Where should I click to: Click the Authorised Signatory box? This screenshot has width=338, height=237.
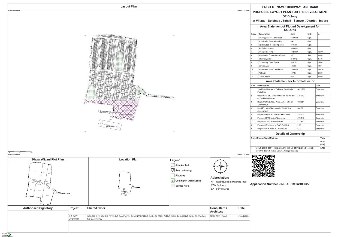click(x=38, y=221)
